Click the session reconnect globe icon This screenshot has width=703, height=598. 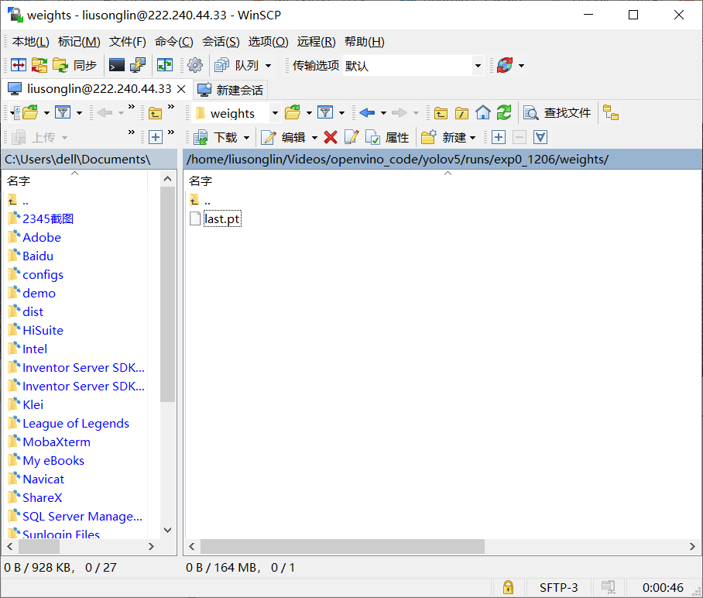click(x=505, y=66)
